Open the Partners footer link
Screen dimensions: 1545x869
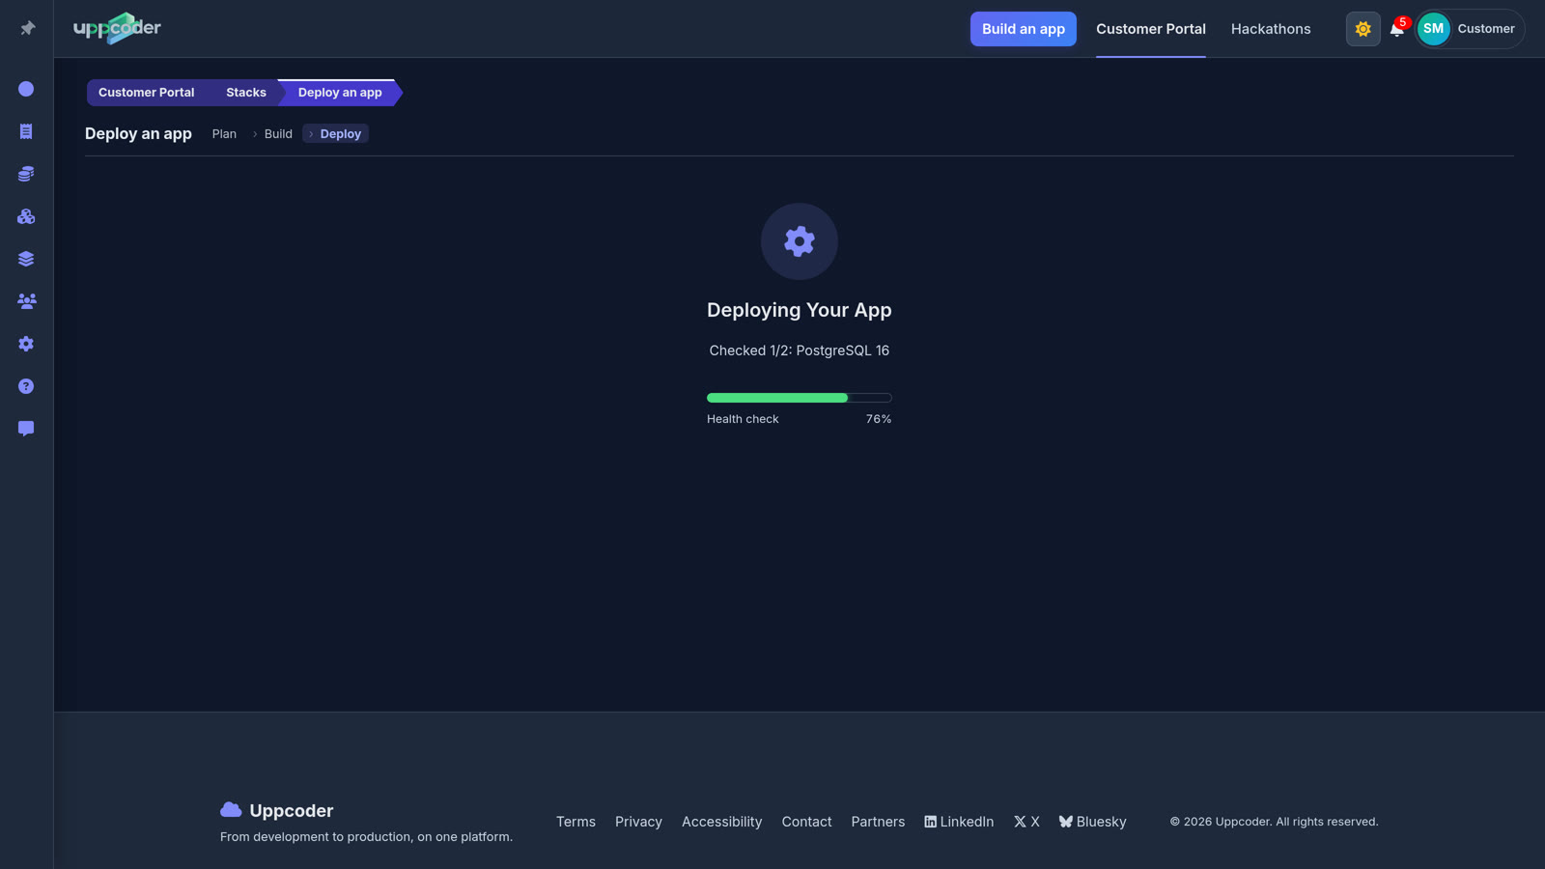coord(878,822)
